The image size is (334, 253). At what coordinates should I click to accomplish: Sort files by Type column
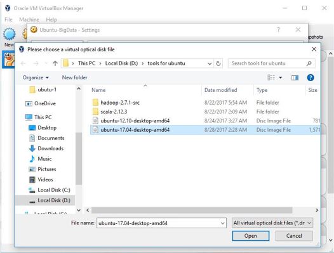point(262,90)
